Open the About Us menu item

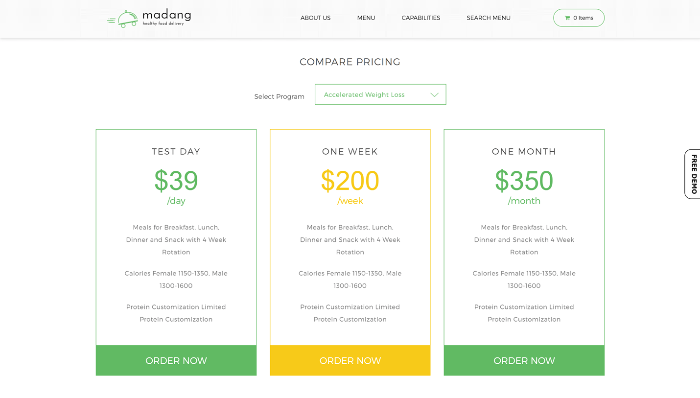point(315,18)
